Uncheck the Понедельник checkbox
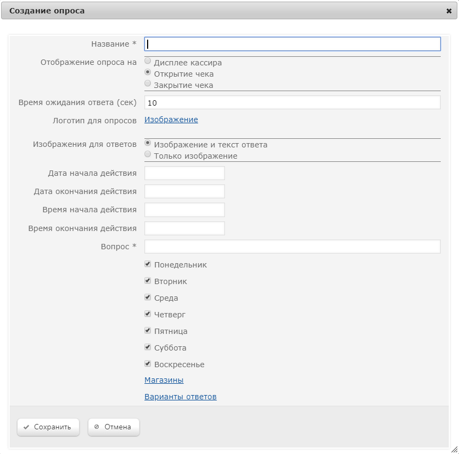459x454 pixels. (148, 264)
